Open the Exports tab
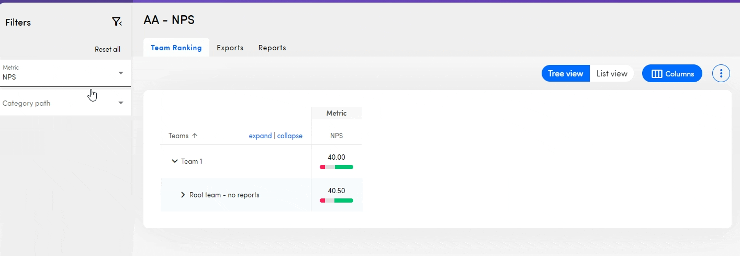The height and width of the screenshot is (256, 740). click(230, 48)
